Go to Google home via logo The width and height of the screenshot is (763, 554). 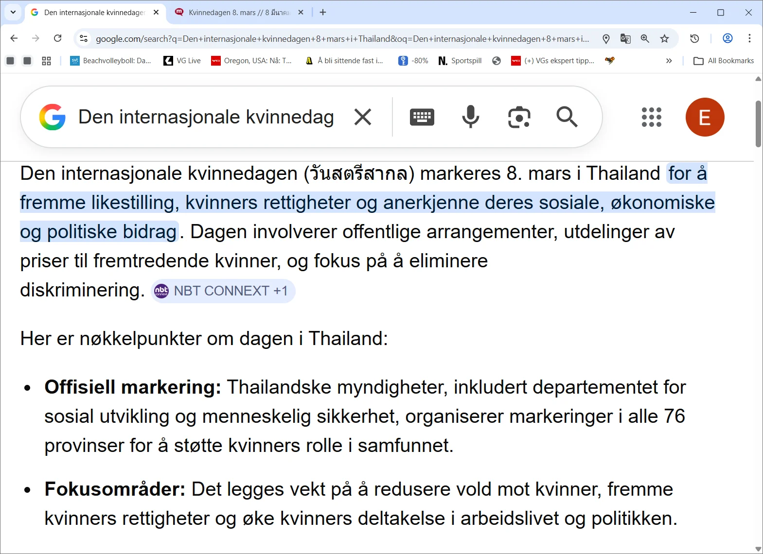coord(53,117)
